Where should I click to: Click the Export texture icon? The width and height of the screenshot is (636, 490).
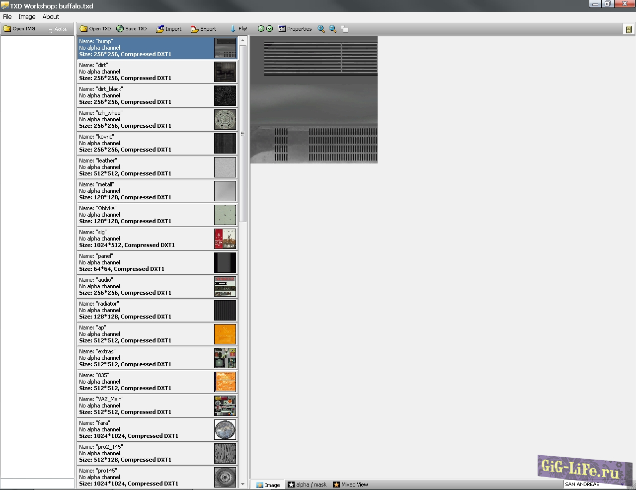(x=195, y=29)
